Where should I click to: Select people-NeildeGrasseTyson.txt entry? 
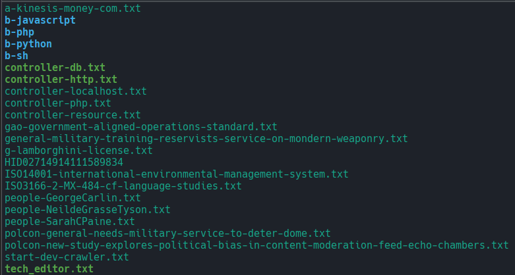87,209
